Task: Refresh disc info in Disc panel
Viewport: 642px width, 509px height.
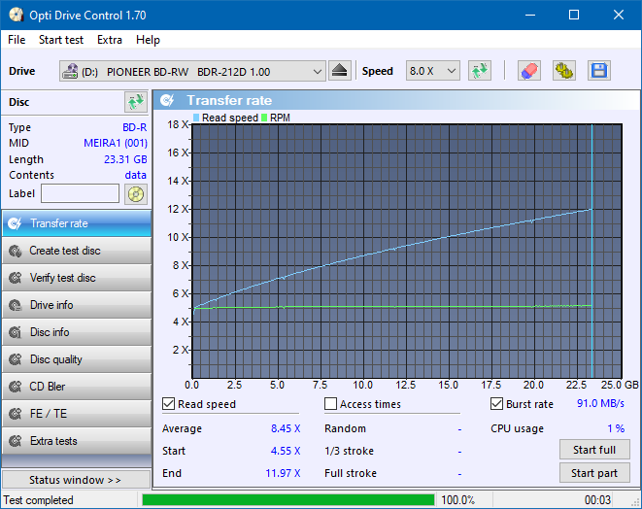Action: point(135,102)
